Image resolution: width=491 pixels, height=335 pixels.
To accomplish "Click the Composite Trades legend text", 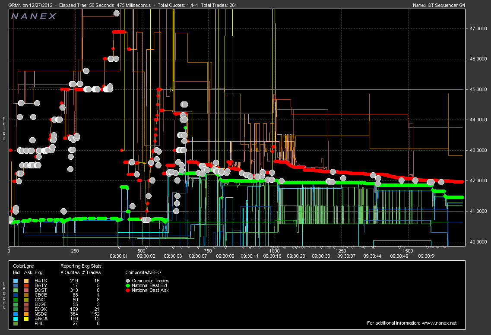I will click(151, 281).
